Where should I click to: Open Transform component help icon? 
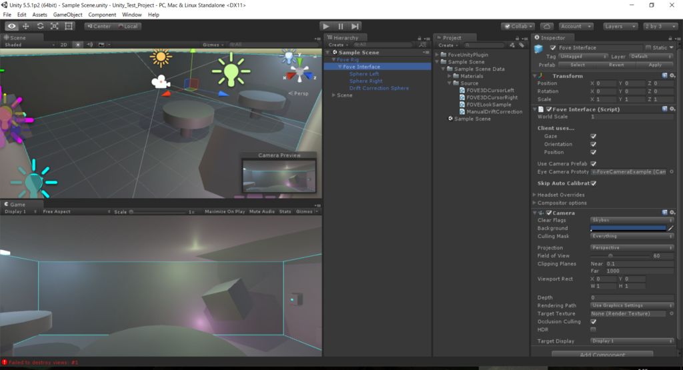click(x=665, y=76)
